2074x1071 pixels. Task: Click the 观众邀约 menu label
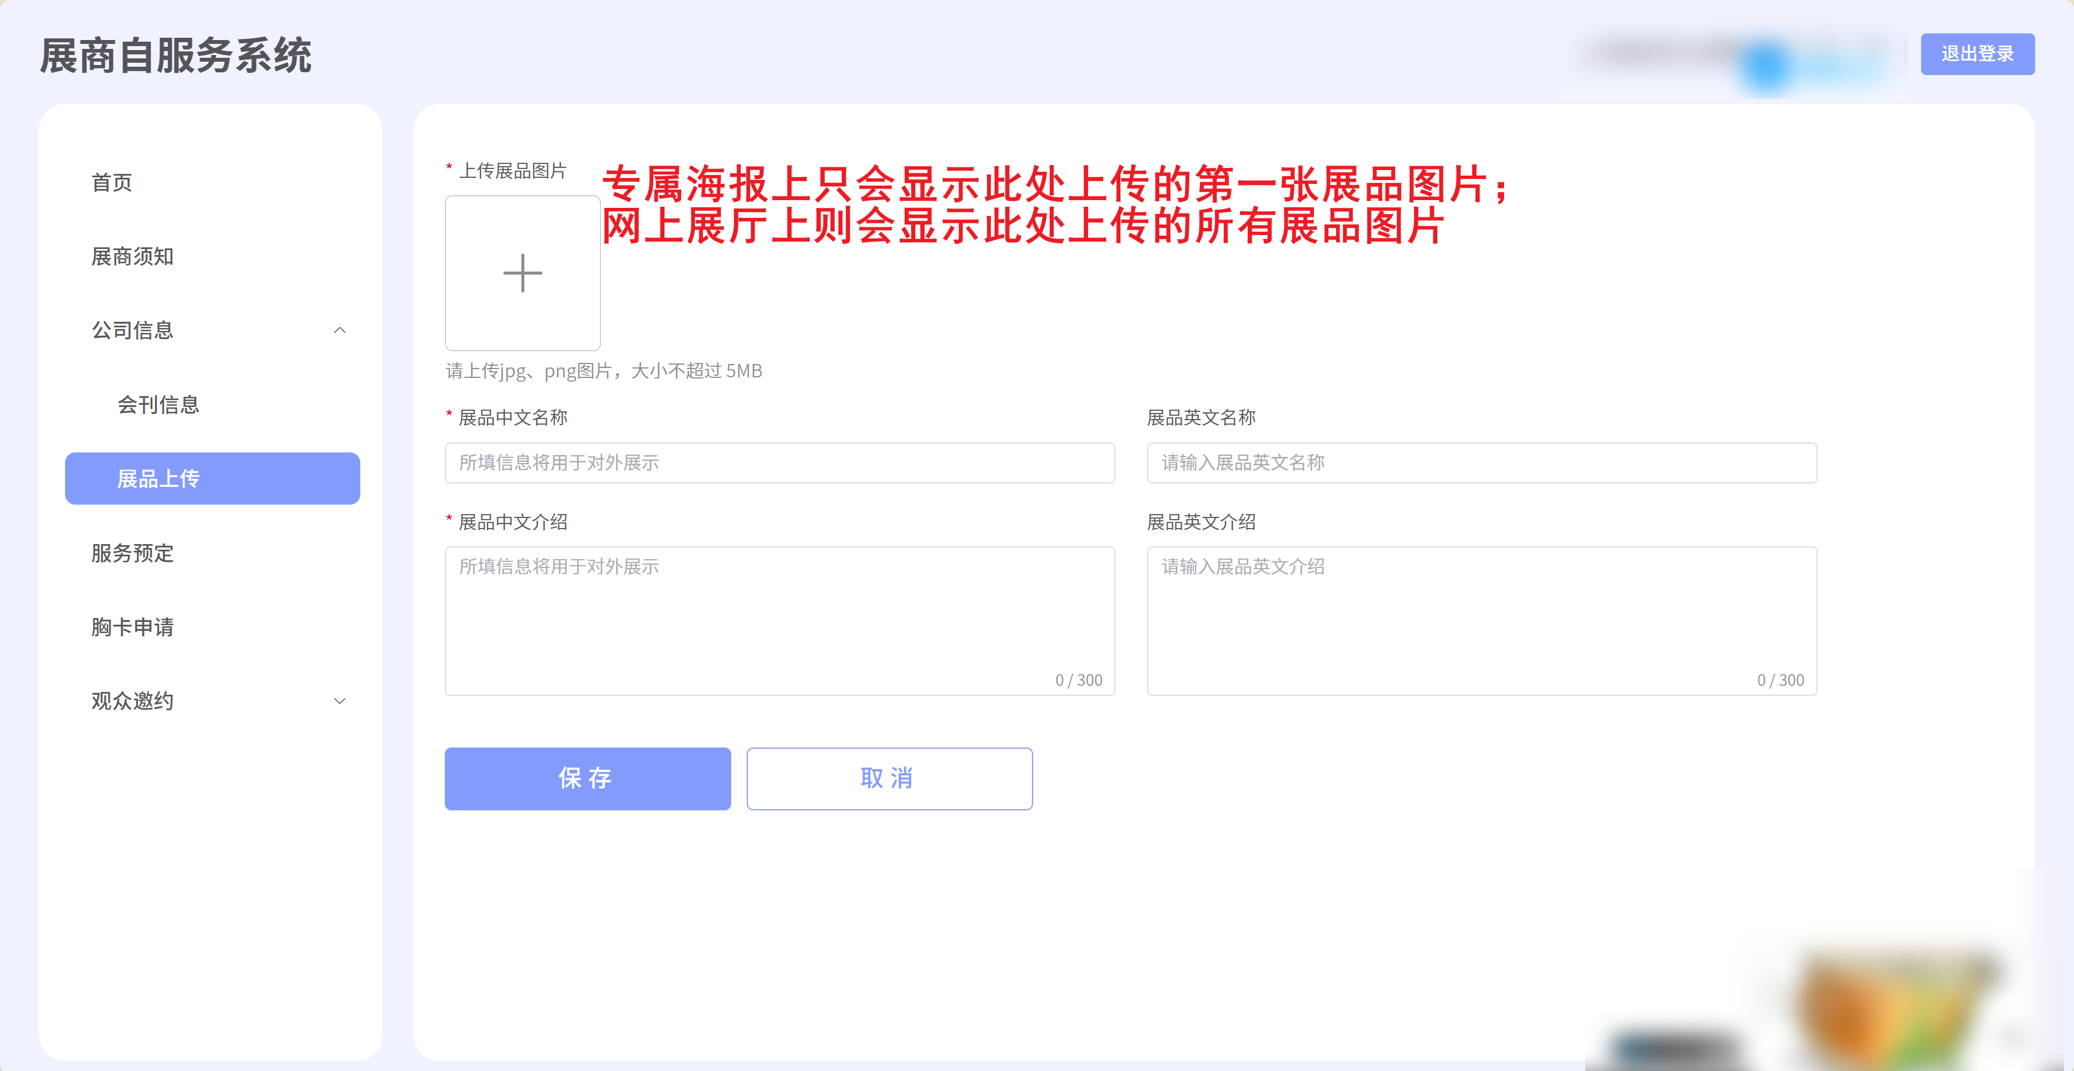tap(133, 701)
